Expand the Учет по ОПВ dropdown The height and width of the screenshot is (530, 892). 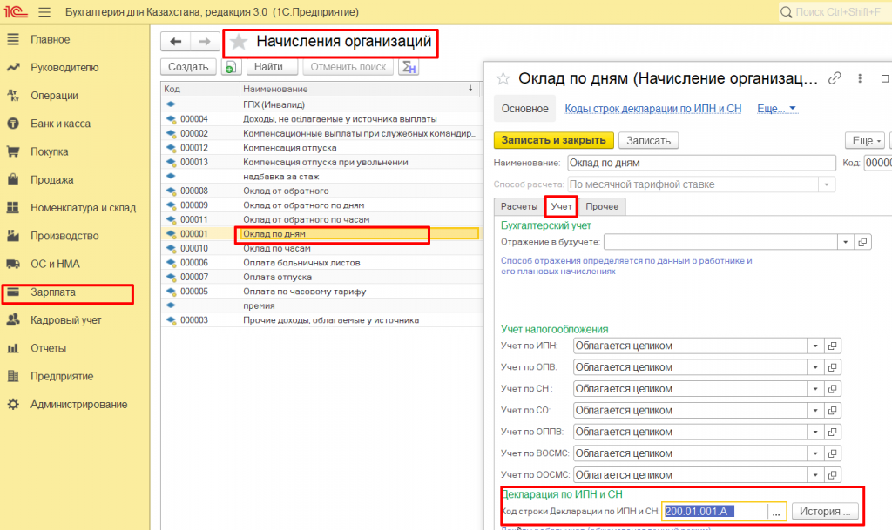[815, 367]
